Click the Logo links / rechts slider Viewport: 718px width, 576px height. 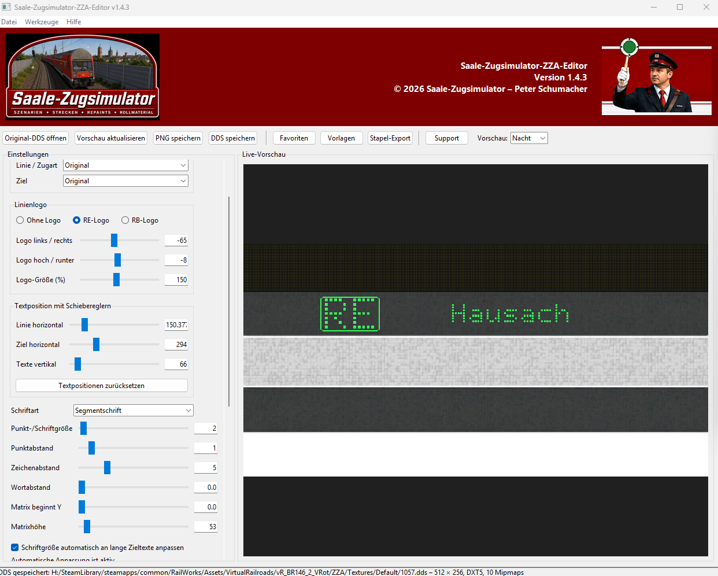pos(120,241)
